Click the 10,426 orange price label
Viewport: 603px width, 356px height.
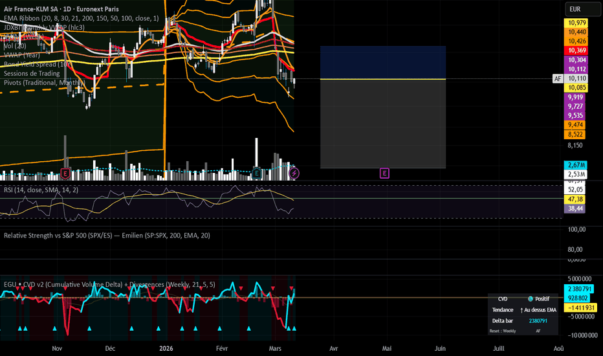(x=577, y=41)
